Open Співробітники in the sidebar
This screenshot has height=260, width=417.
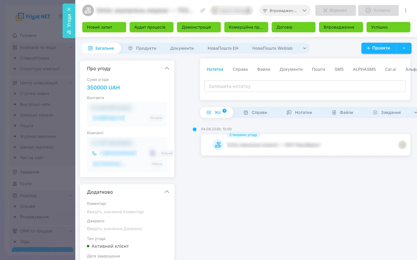[x=34, y=58]
